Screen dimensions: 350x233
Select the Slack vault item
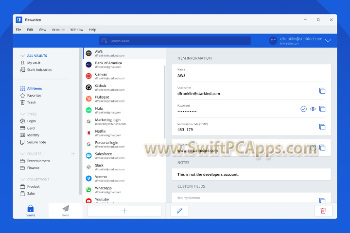(x=124, y=167)
